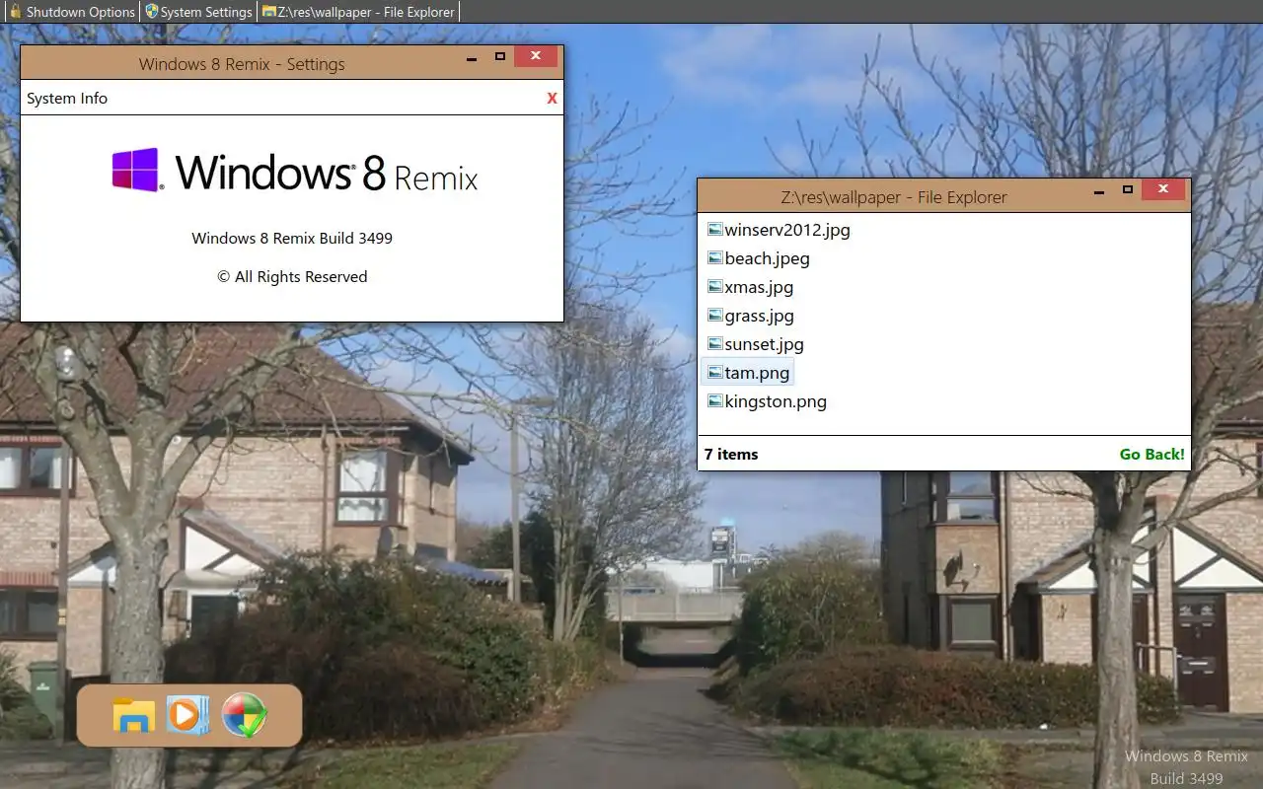Switch to Shutdown Options in top taskbar
This screenshot has height=789, width=1263.
[71, 12]
